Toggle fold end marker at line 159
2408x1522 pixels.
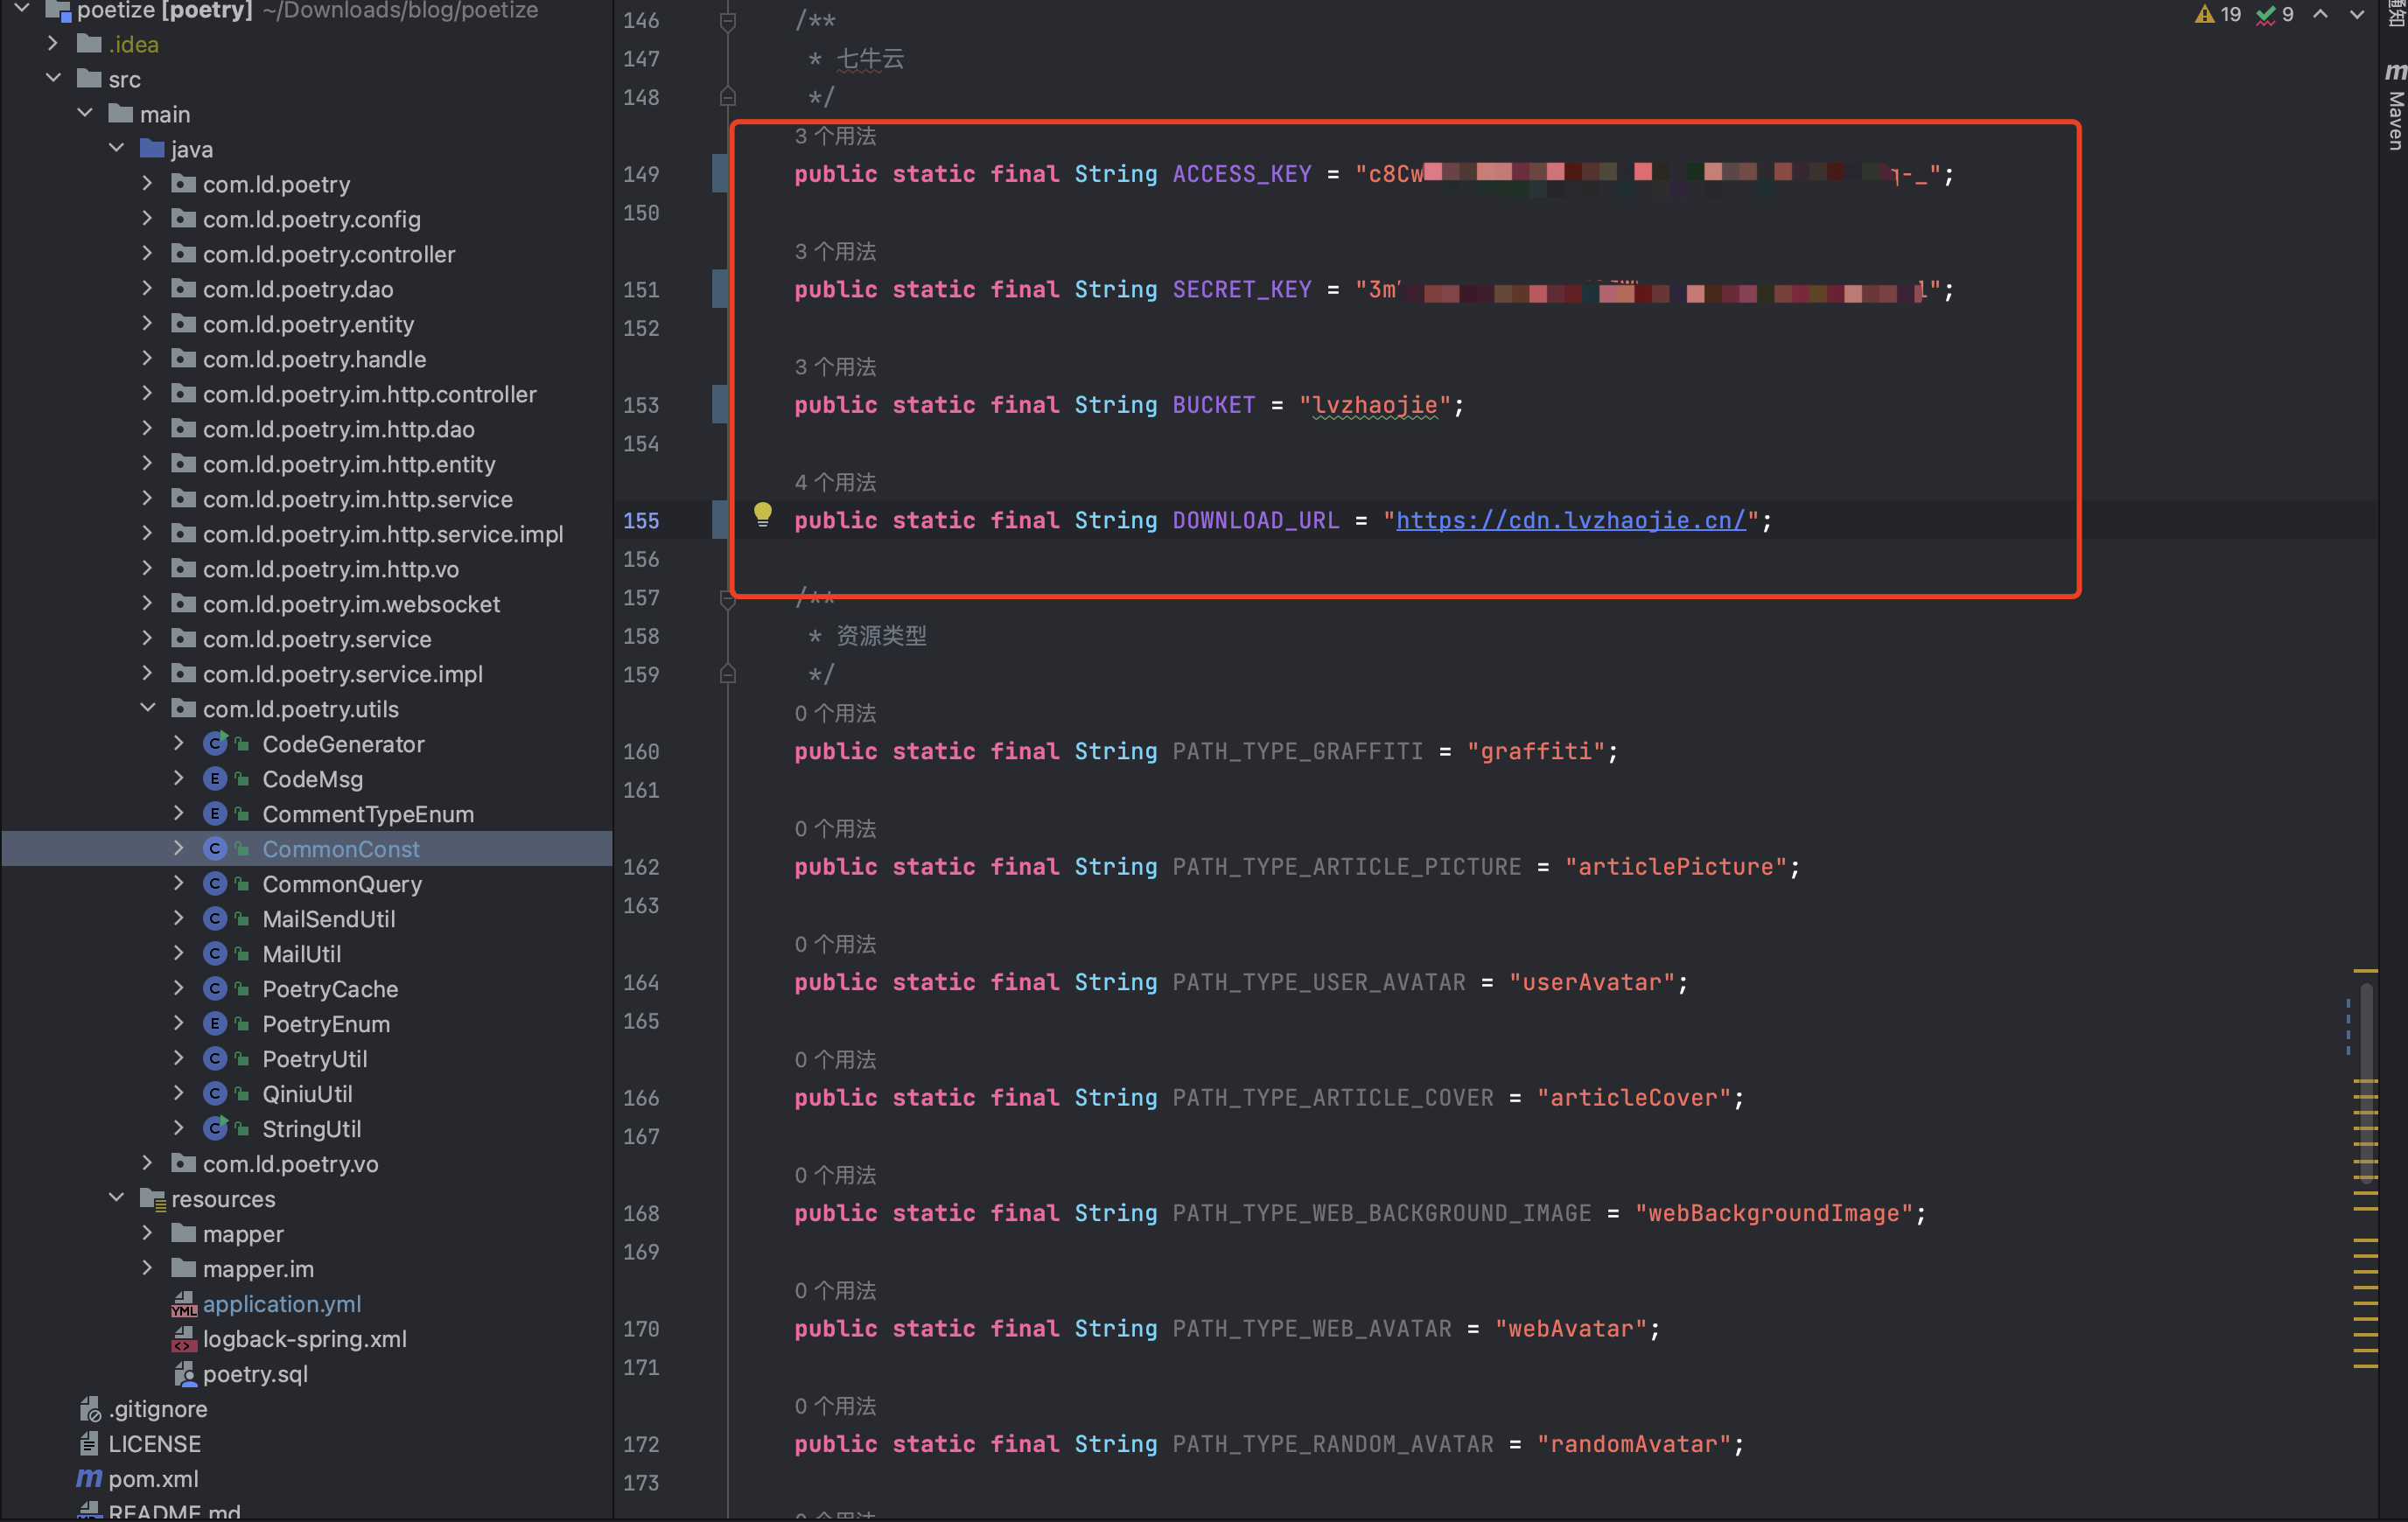(728, 675)
